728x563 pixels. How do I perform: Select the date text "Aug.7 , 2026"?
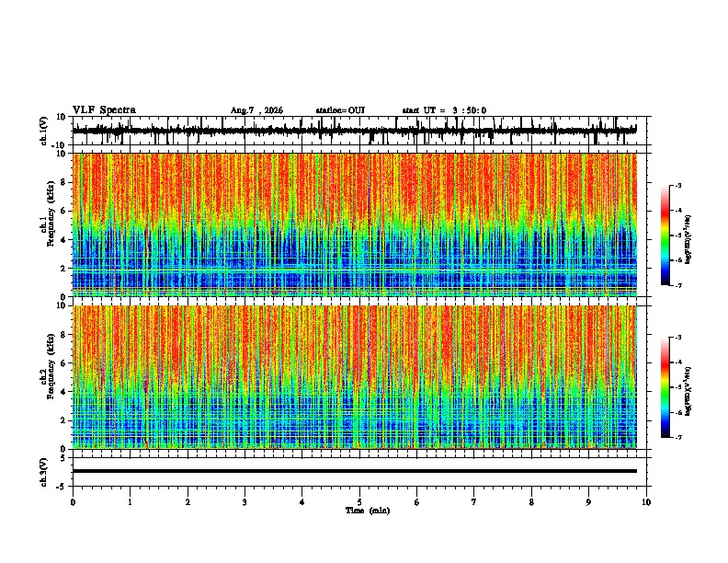pyautogui.click(x=256, y=110)
